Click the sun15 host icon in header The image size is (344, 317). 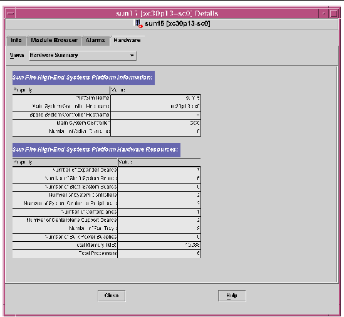[x=138, y=23]
